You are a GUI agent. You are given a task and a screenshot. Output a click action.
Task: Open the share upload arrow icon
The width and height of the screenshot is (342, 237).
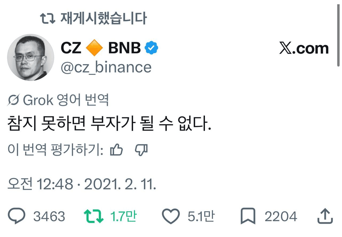[325, 216]
